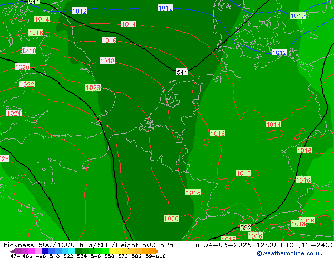Screen dimensions: 334x258
Task: Select the map title text 'Thickness 500/1000 hPa/SLP/Height 500 hPa'
Action: (86, 245)
